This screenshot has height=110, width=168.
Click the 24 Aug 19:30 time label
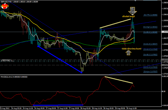39,108
